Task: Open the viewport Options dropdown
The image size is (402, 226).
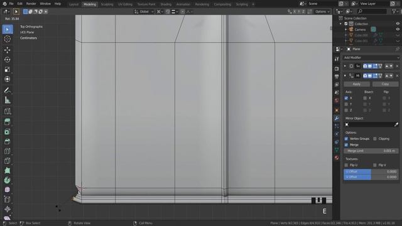Action: tap(322, 11)
